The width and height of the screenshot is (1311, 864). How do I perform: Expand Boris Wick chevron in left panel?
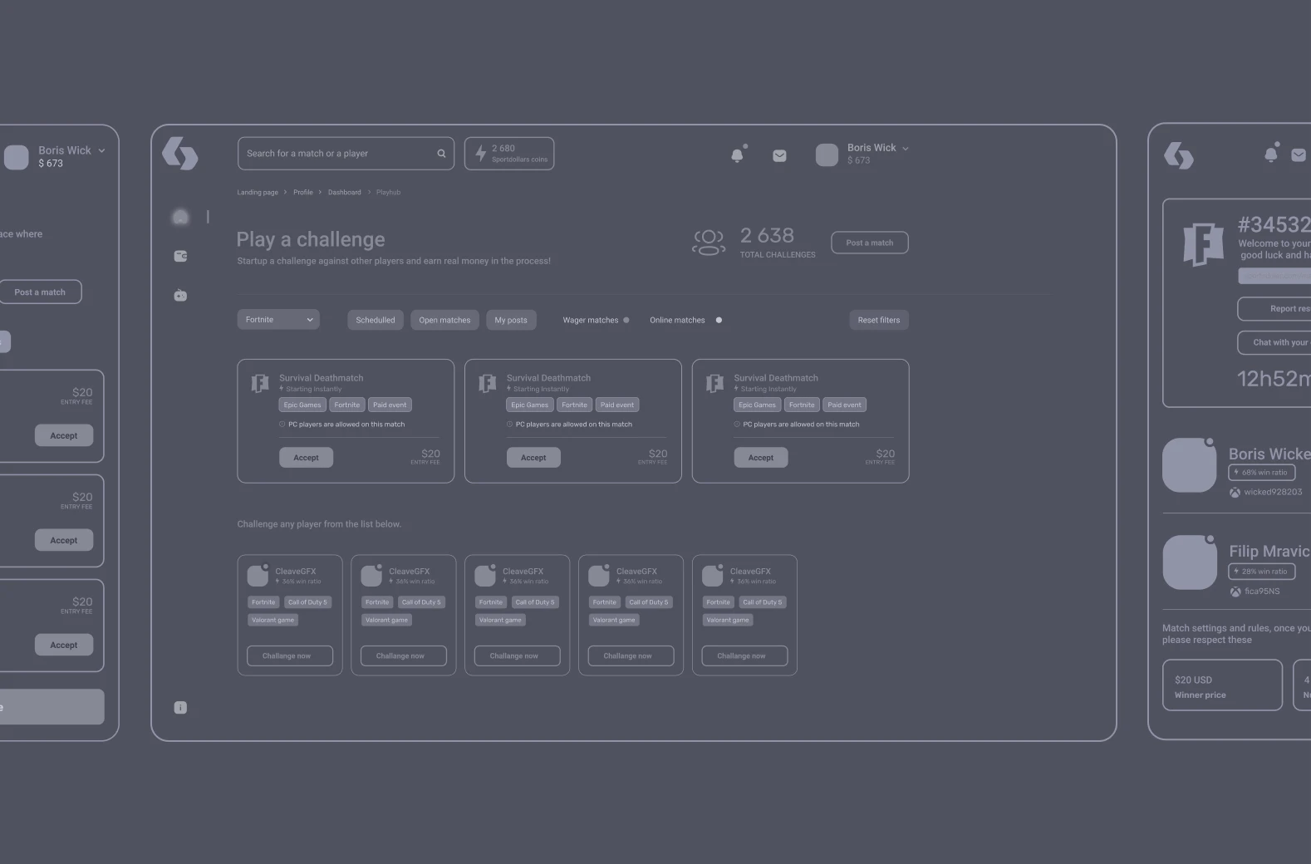point(102,151)
